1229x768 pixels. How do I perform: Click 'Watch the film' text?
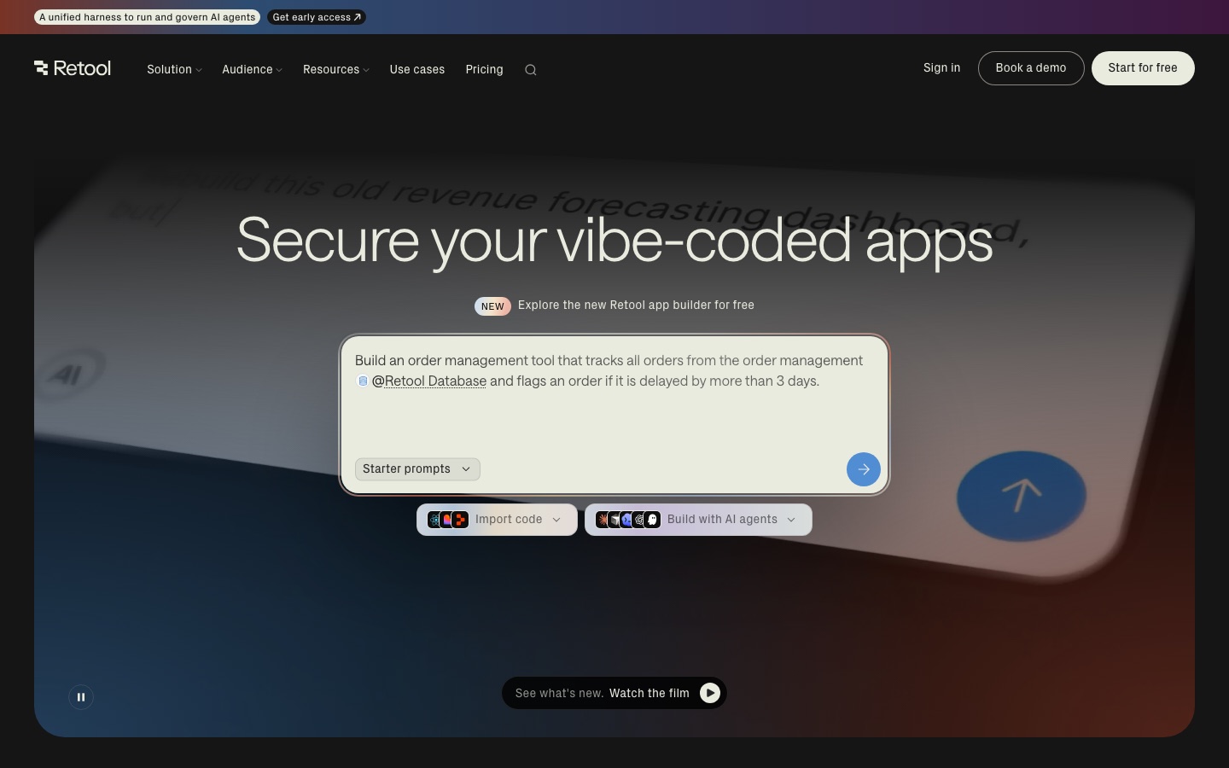pyautogui.click(x=649, y=693)
